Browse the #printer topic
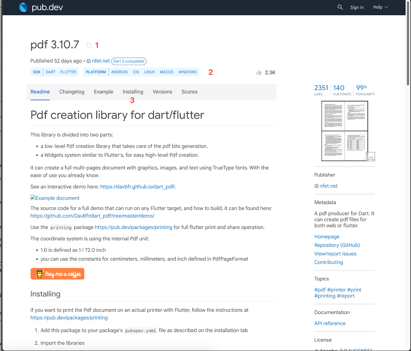Screen dimensions: 411x351 (336, 290)
